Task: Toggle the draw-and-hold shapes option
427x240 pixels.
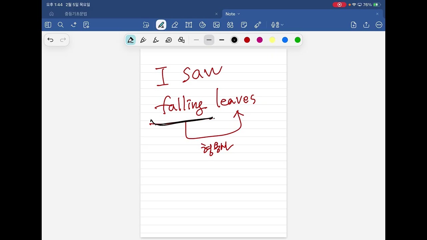Action: (181, 40)
